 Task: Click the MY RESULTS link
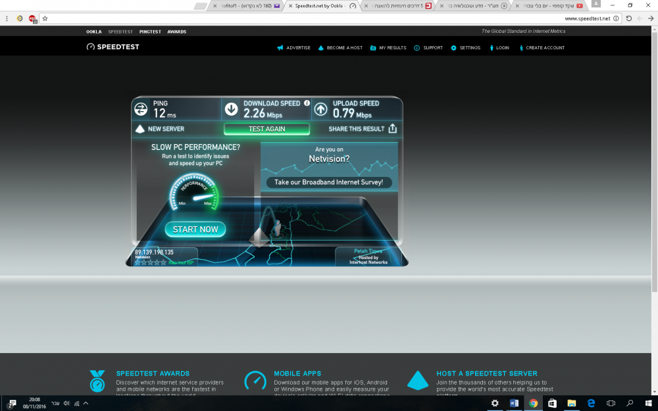click(393, 48)
